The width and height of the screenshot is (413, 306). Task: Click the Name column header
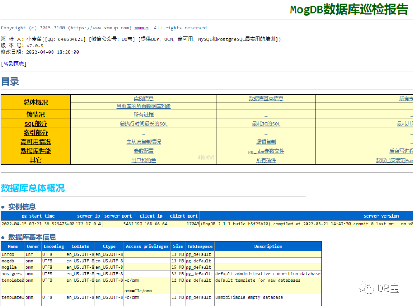[13, 246]
